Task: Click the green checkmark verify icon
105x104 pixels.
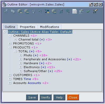Action: coord(88,11)
